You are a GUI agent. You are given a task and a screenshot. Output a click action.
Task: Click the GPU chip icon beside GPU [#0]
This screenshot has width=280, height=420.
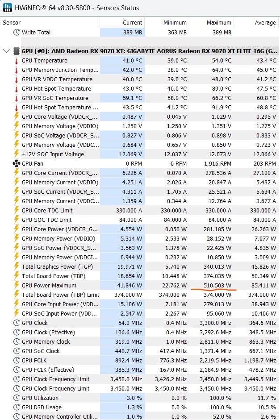(17, 51)
